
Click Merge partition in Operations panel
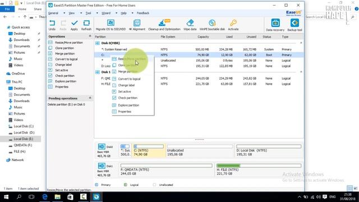pyautogui.click(x=65, y=54)
